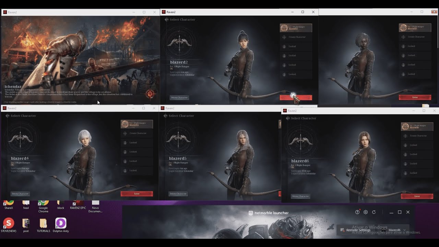Viewport: 439px width, 247px height.
Task: Select the blazerd4 character slot
Action: pos(137,124)
